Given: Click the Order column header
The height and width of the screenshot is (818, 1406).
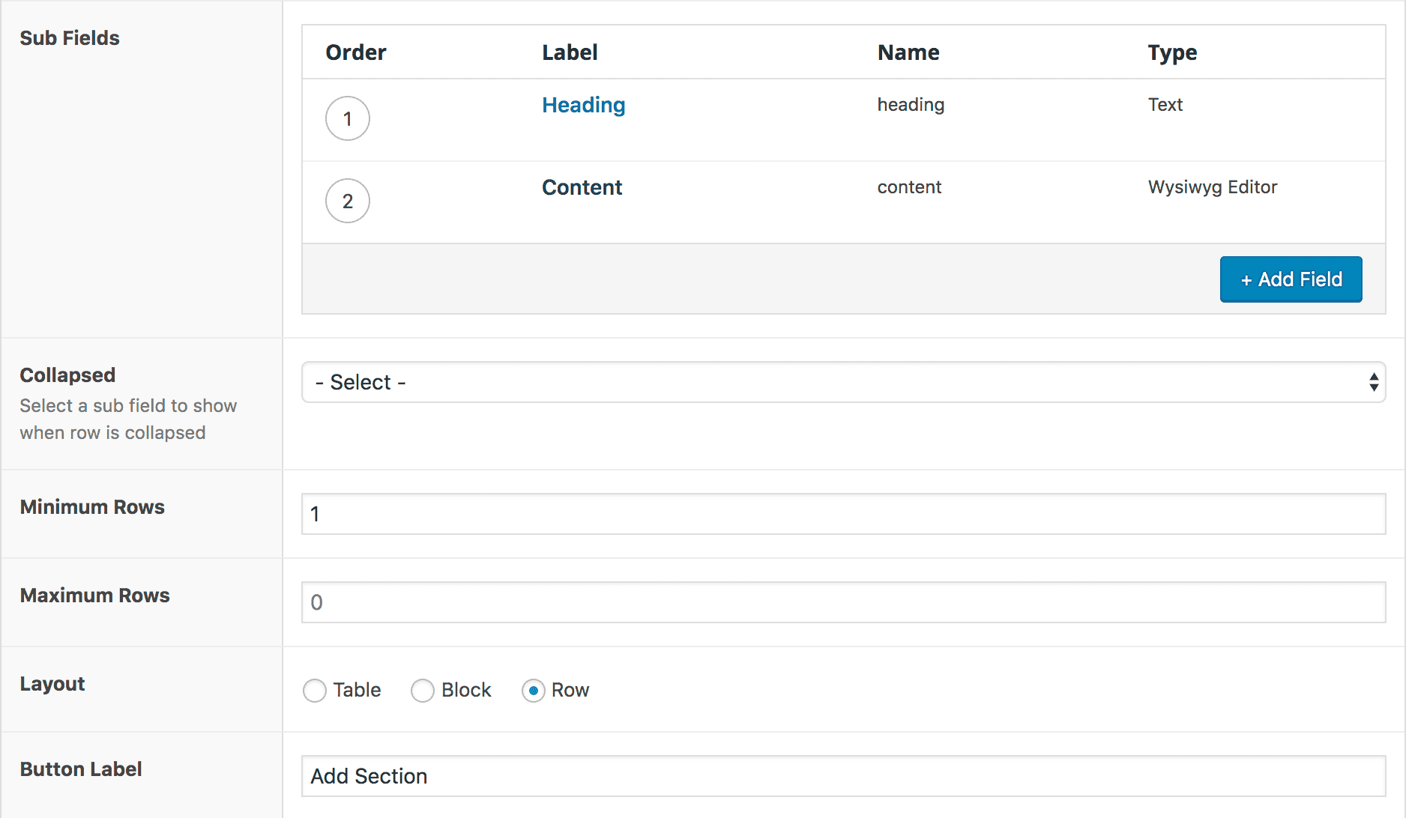Looking at the screenshot, I should coord(356,52).
